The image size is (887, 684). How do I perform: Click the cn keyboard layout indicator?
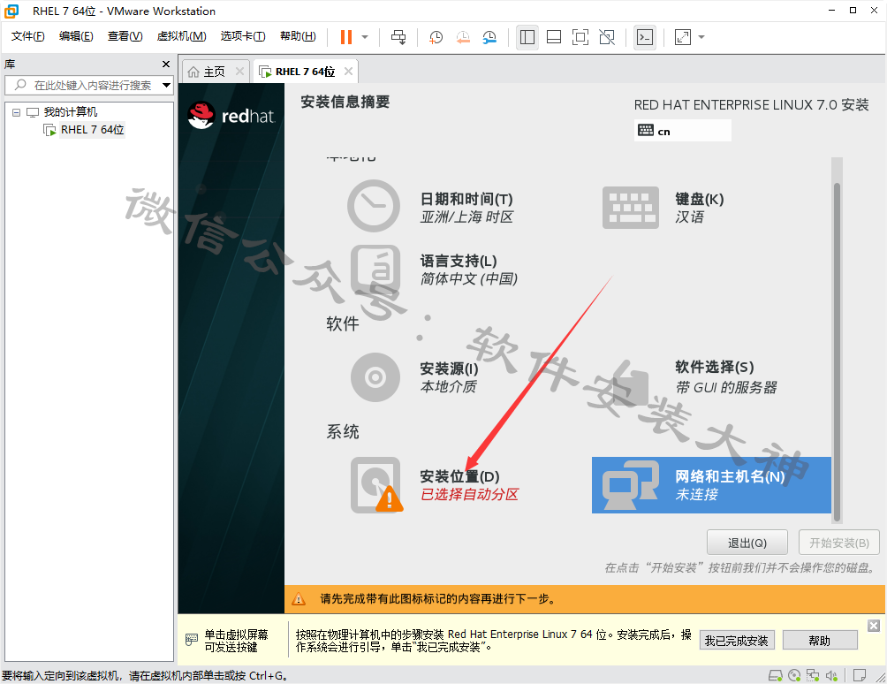pyautogui.click(x=682, y=131)
